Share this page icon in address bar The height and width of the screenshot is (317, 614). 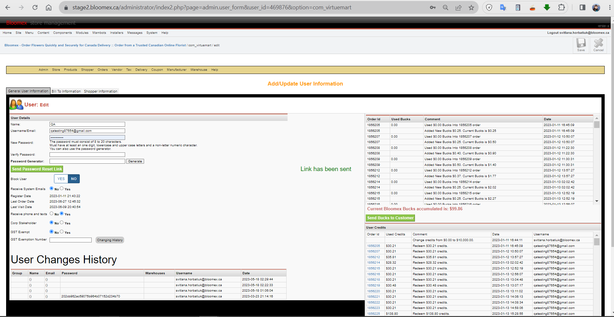click(x=458, y=7)
